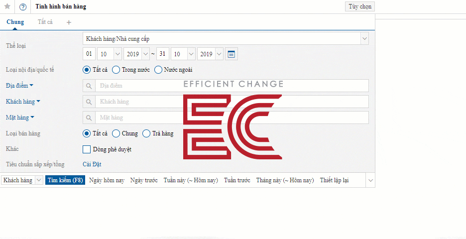The height and width of the screenshot is (239, 466).
Task: Open the help question mark icon
Action: tap(23, 7)
